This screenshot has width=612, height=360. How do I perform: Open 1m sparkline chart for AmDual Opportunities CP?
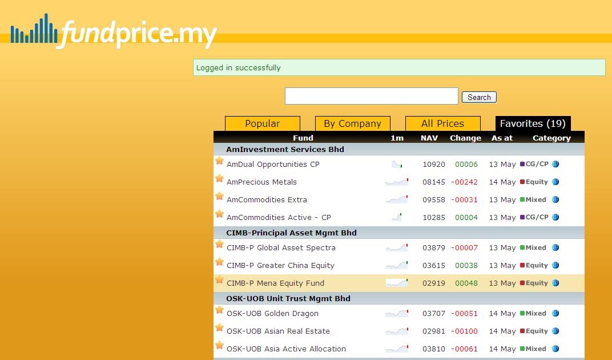pyautogui.click(x=397, y=164)
